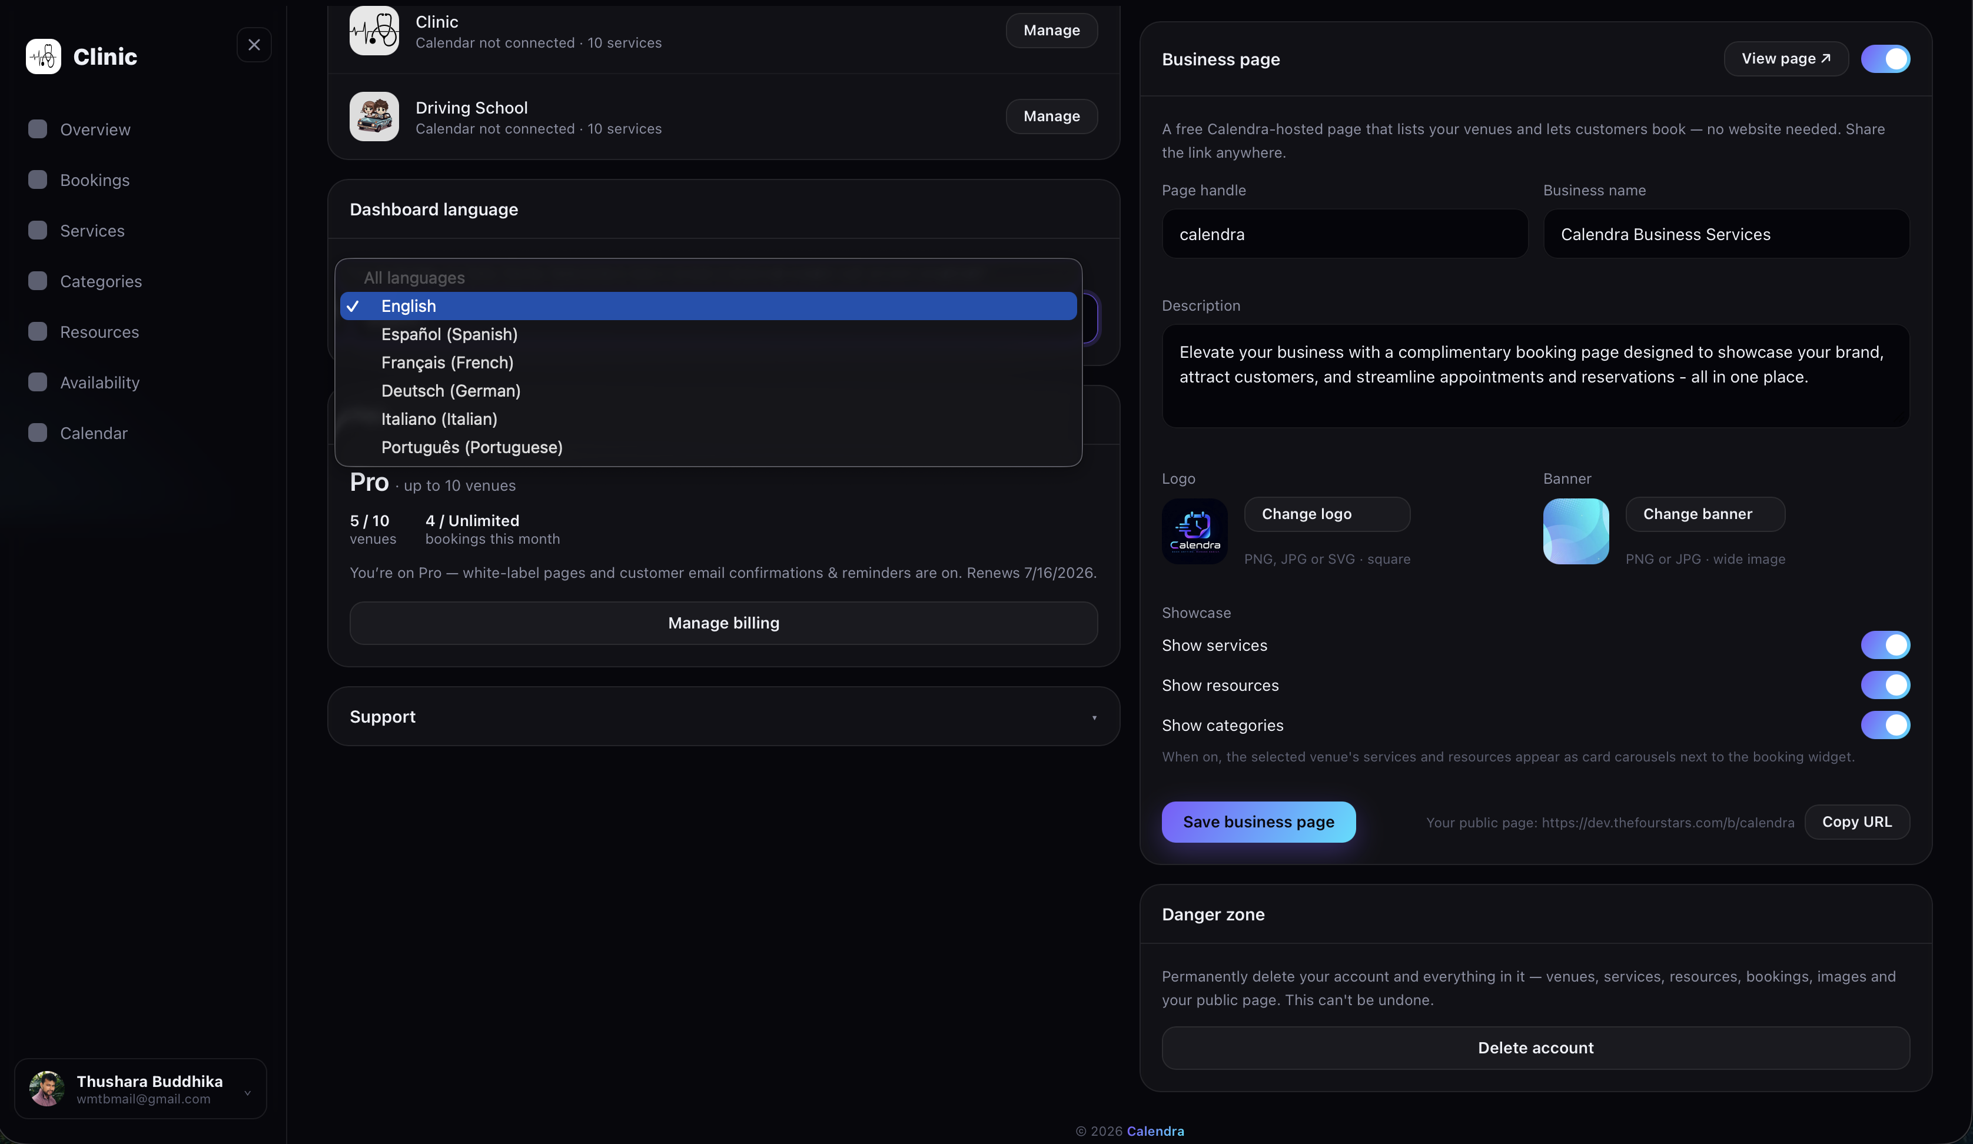Open the Overview menu label
This screenshot has height=1144, width=1973.
coord(95,129)
